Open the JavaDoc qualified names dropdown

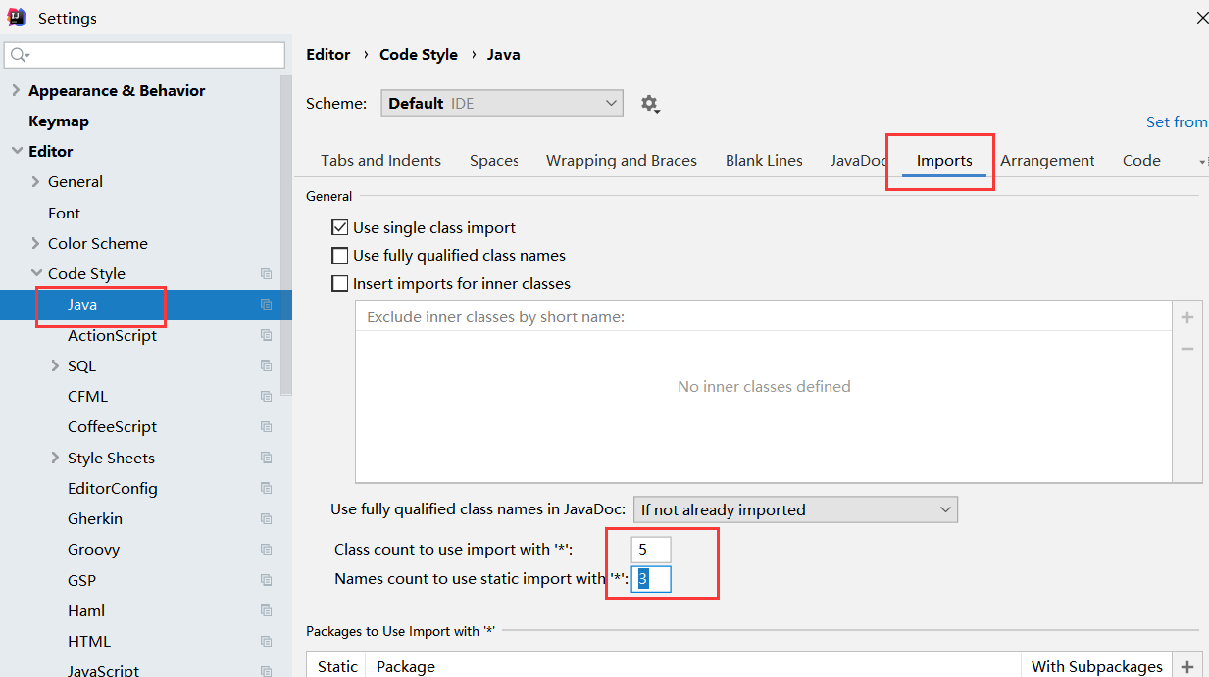[795, 509]
